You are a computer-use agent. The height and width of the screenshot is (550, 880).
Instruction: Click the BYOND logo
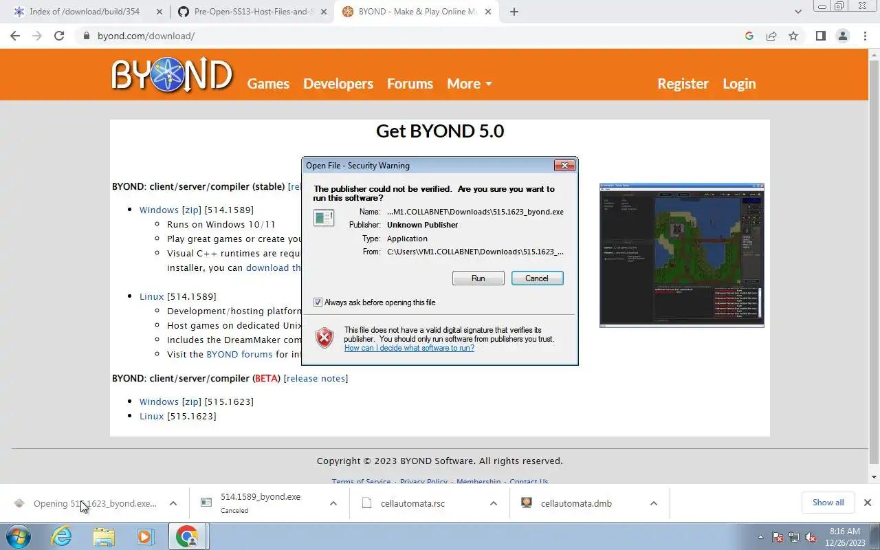[x=172, y=74]
